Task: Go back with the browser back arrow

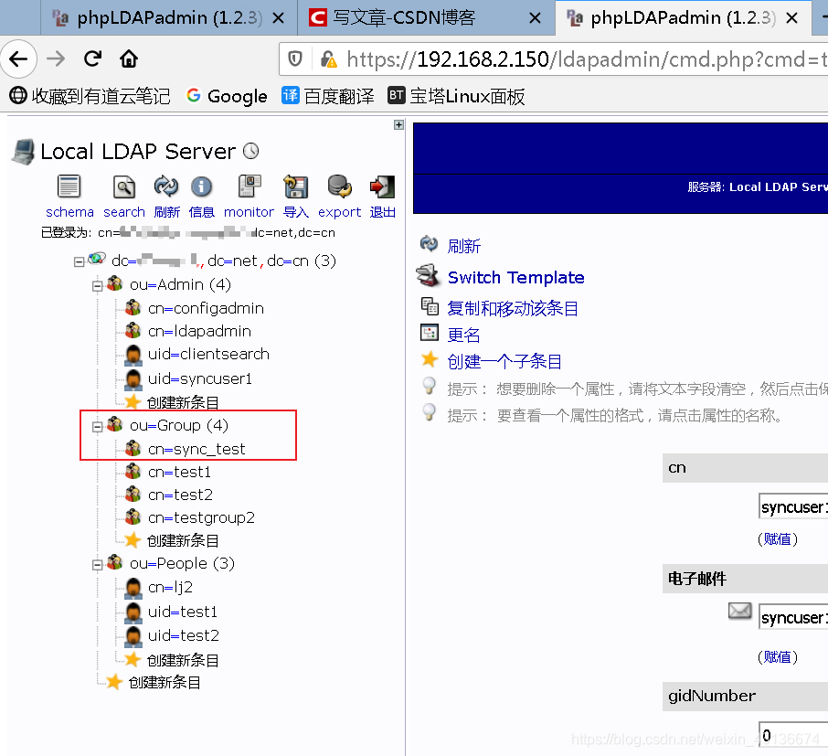Action: coord(18,59)
